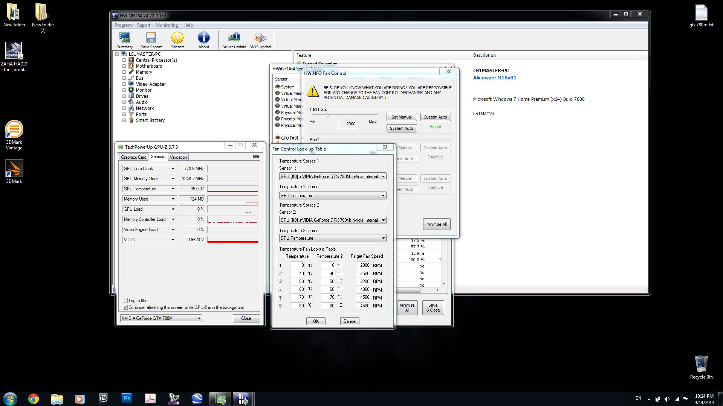Image resolution: width=723 pixels, height=406 pixels.
Task: Collapse the LS1MASTER-PC root node
Action: point(117,54)
